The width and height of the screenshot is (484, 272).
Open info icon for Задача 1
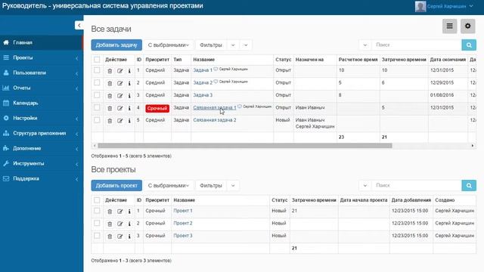click(129, 71)
